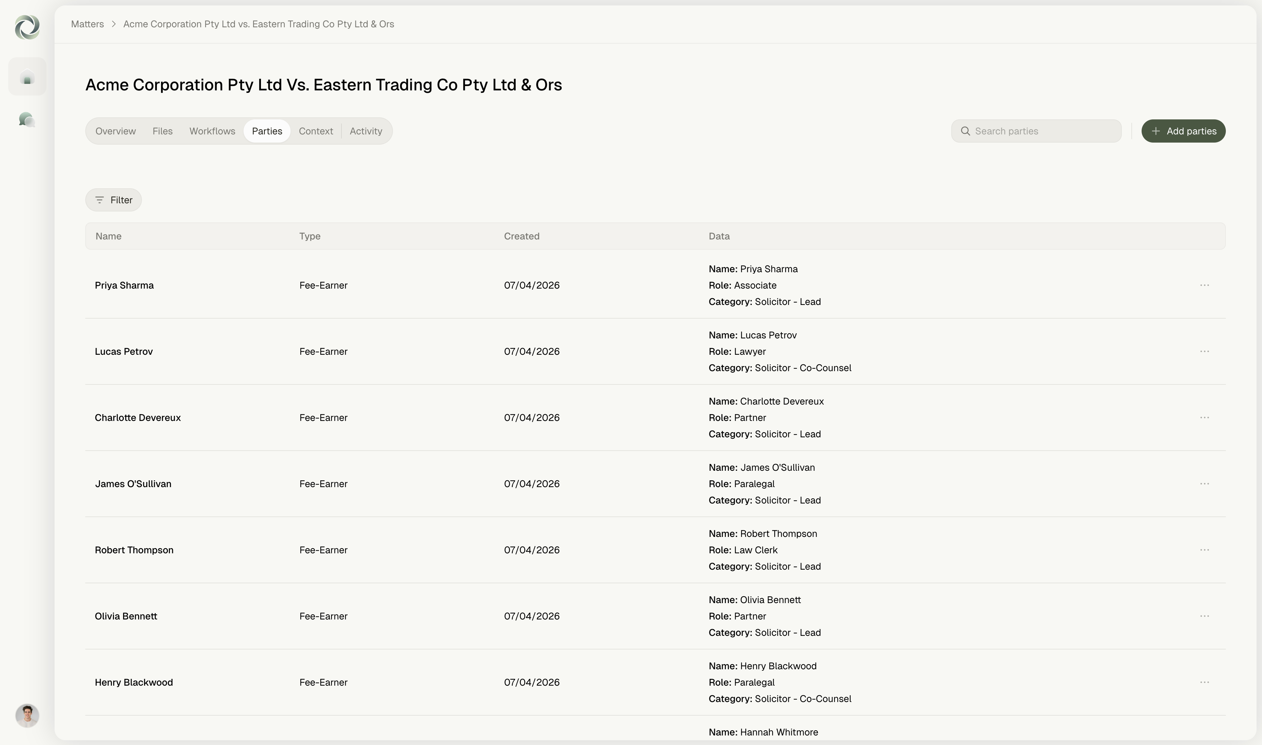Click the Add parties button
1262x745 pixels.
pyautogui.click(x=1183, y=131)
